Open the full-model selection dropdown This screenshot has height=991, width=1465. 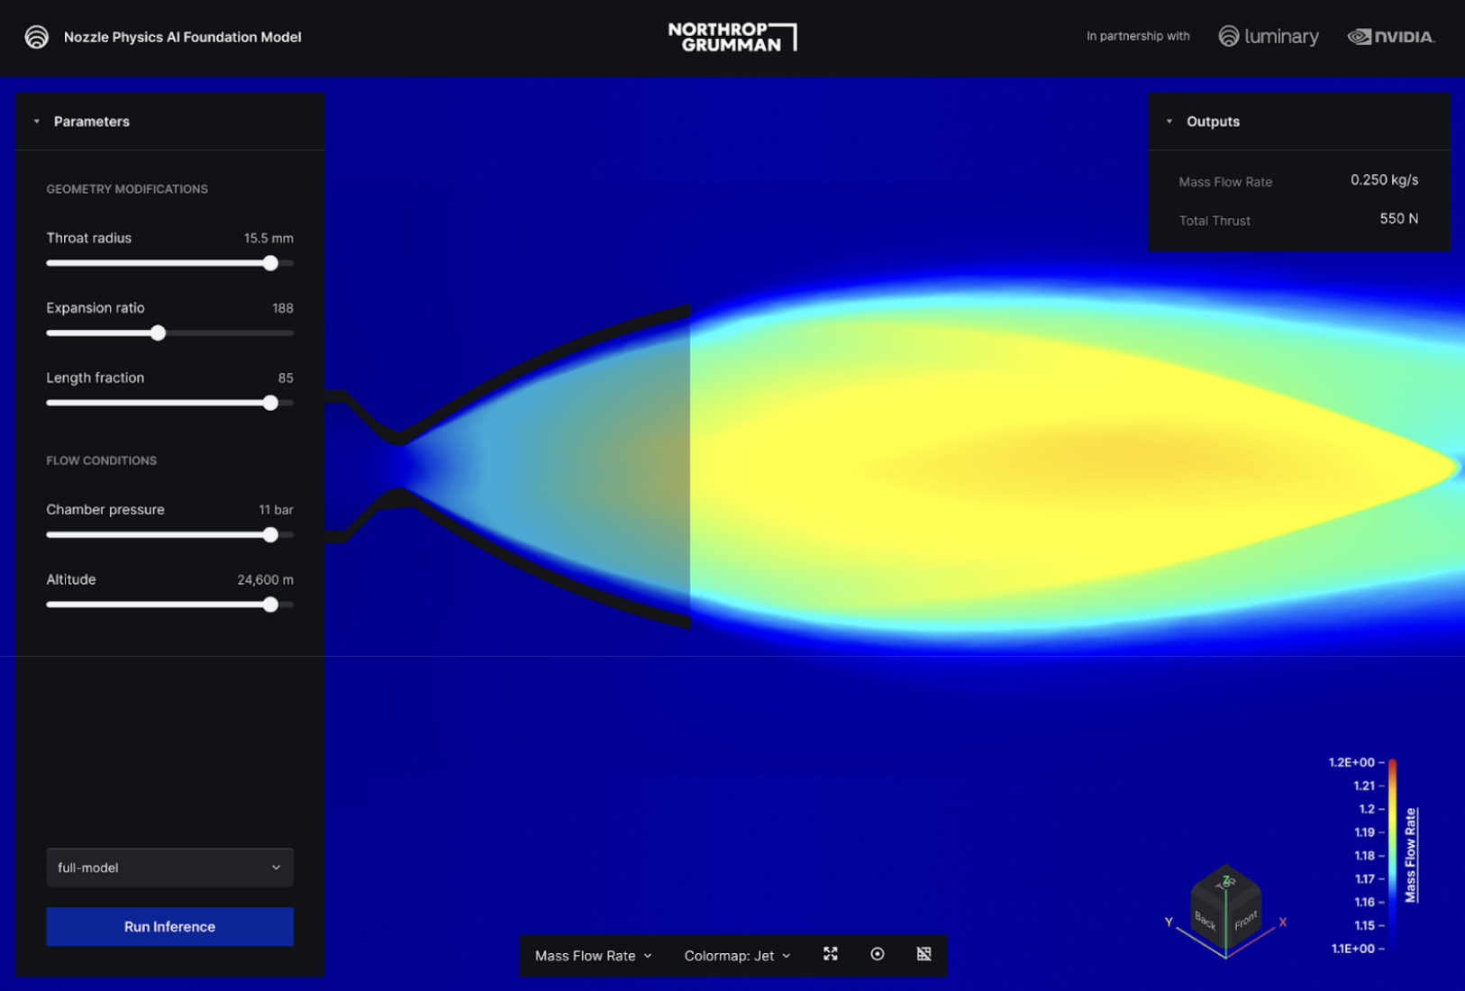(x=169, y=867)
